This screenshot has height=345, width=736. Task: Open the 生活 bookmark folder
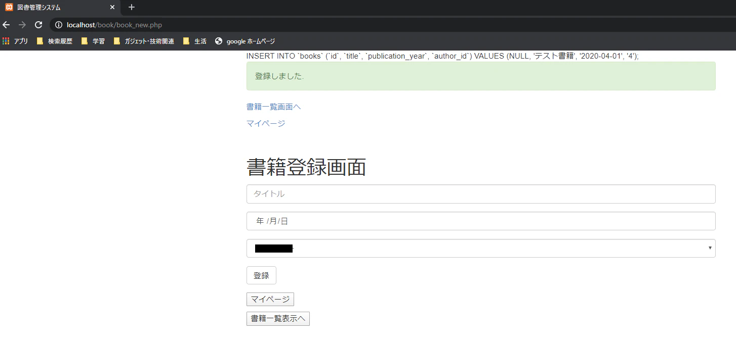point(195,41)
